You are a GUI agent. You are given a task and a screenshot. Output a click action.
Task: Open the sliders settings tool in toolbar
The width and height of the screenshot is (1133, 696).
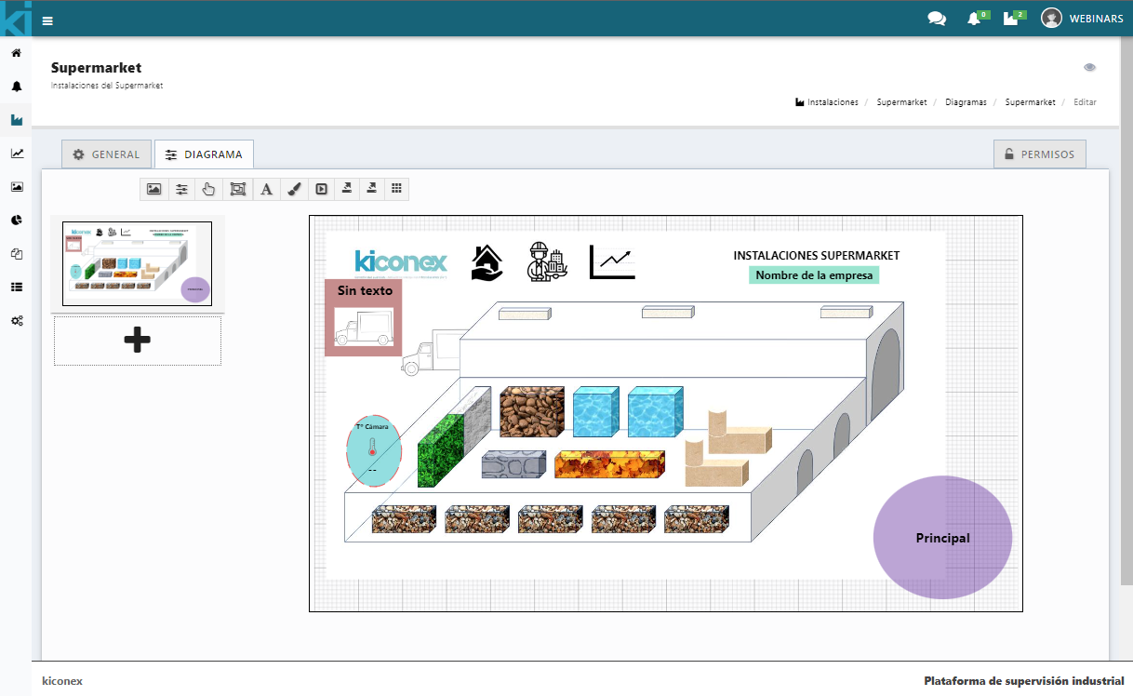pos(181,189)
